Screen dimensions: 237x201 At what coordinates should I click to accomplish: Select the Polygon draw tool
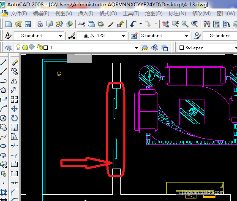point(3,90)
